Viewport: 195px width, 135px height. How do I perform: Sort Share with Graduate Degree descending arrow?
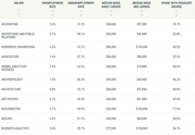point(177,15)
